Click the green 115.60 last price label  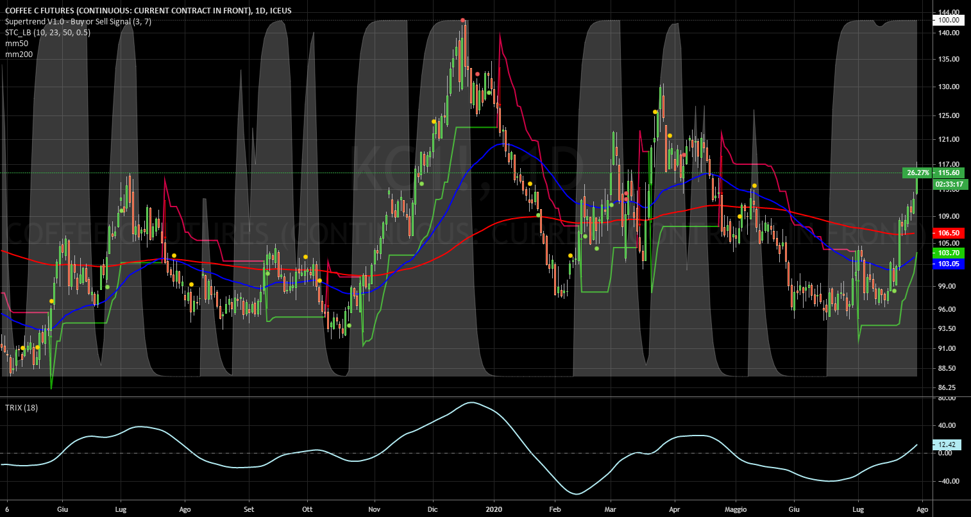949,173
